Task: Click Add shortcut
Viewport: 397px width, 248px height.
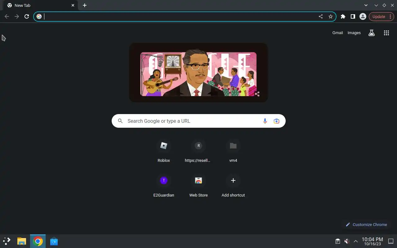Action: pyautogui.click(x=233, y=186)
